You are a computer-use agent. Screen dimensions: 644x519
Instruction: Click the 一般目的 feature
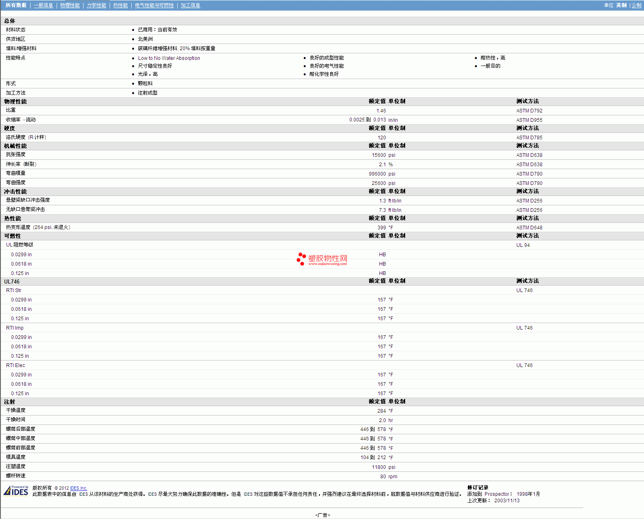[x=490, y=66]
